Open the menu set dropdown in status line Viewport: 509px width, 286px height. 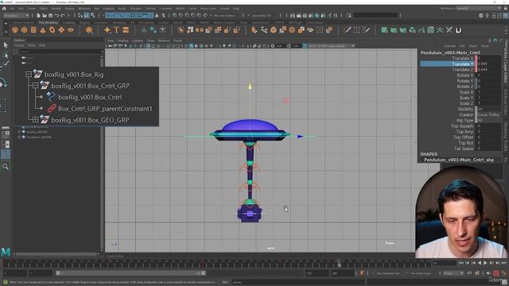(16, 15)
